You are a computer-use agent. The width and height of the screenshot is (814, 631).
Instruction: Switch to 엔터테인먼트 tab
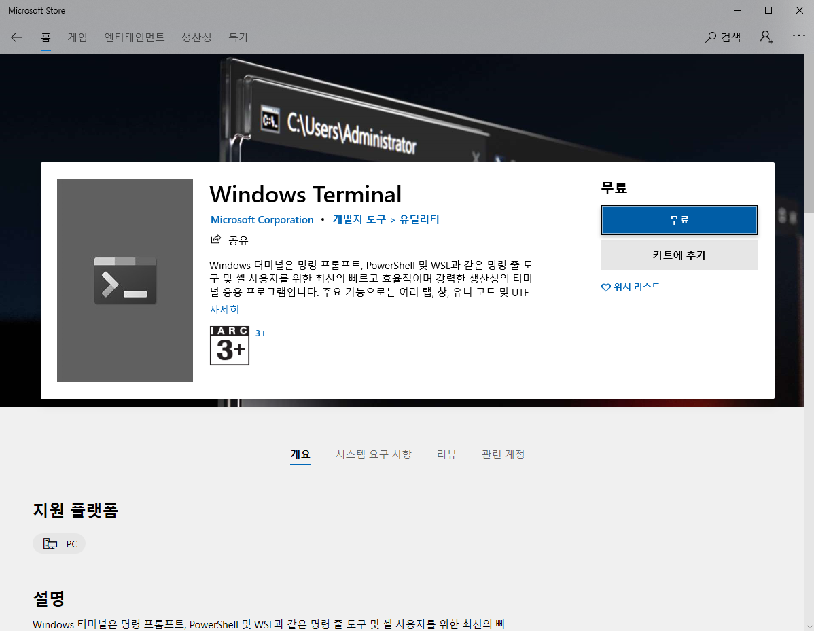click(x=135, y=37)
